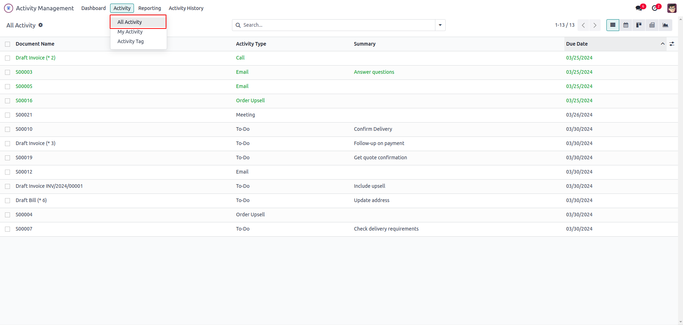
Task: Choose My Activity from the menu
Action: 130,32
